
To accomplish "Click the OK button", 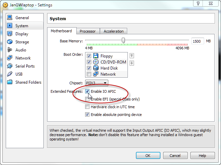I will tap(148, 156).
